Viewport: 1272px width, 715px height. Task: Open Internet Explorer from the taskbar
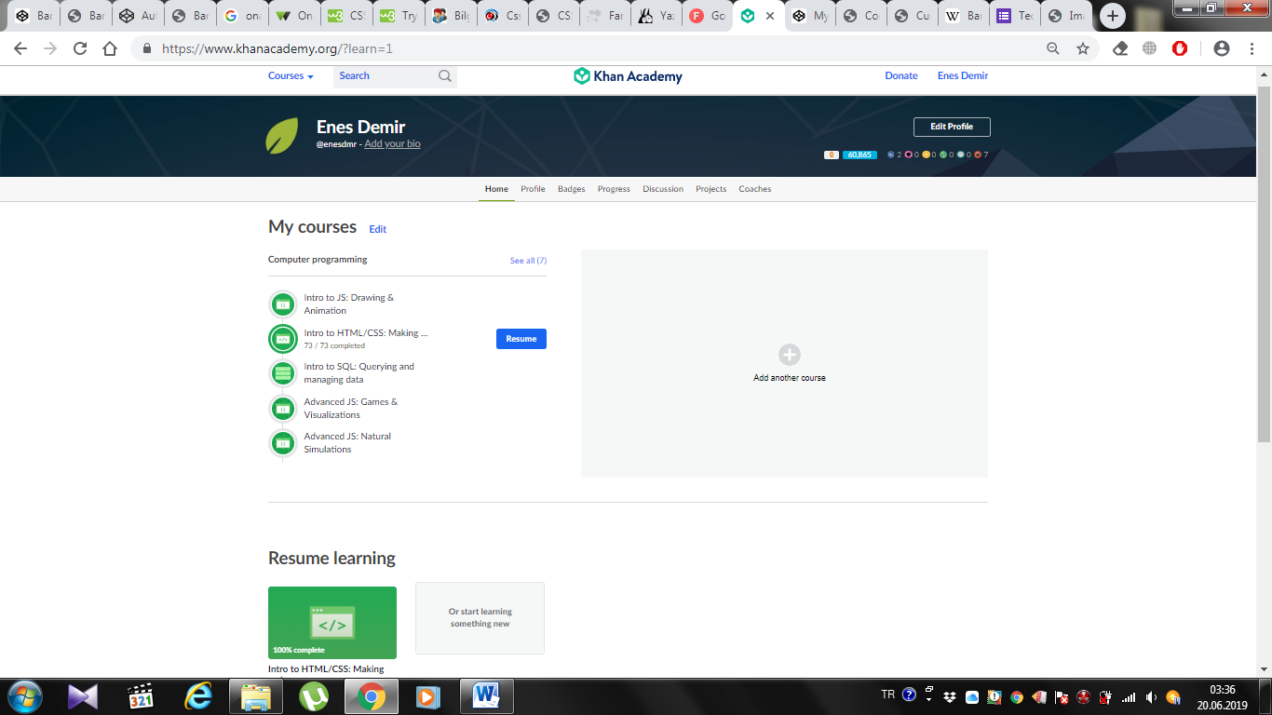[198, 696]
